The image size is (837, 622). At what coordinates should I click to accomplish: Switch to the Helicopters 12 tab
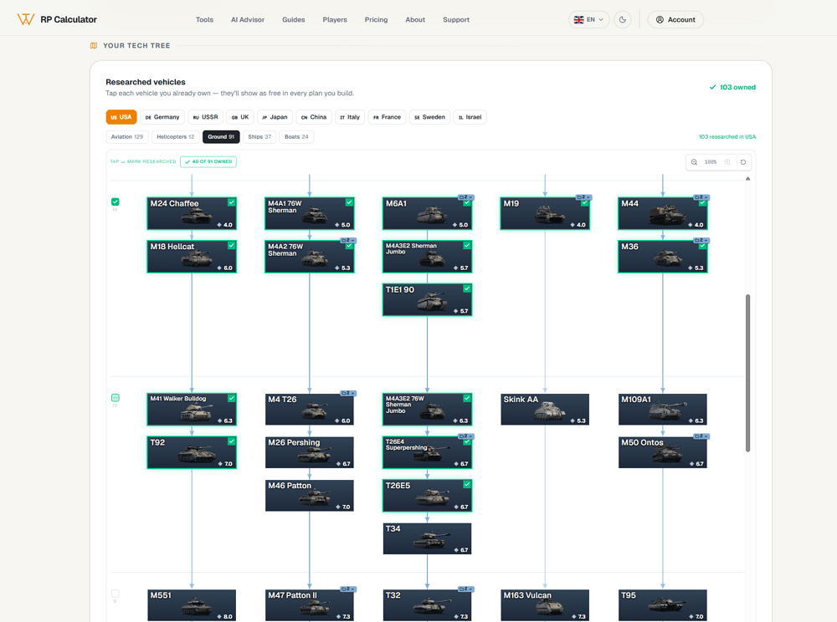tap(176, 137)
